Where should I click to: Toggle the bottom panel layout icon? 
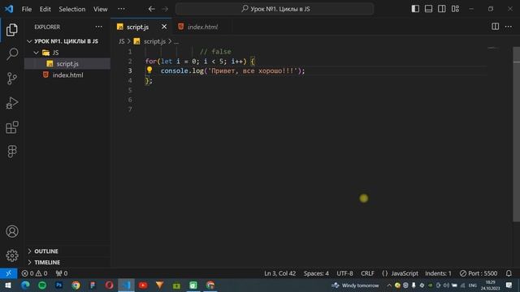428,9
